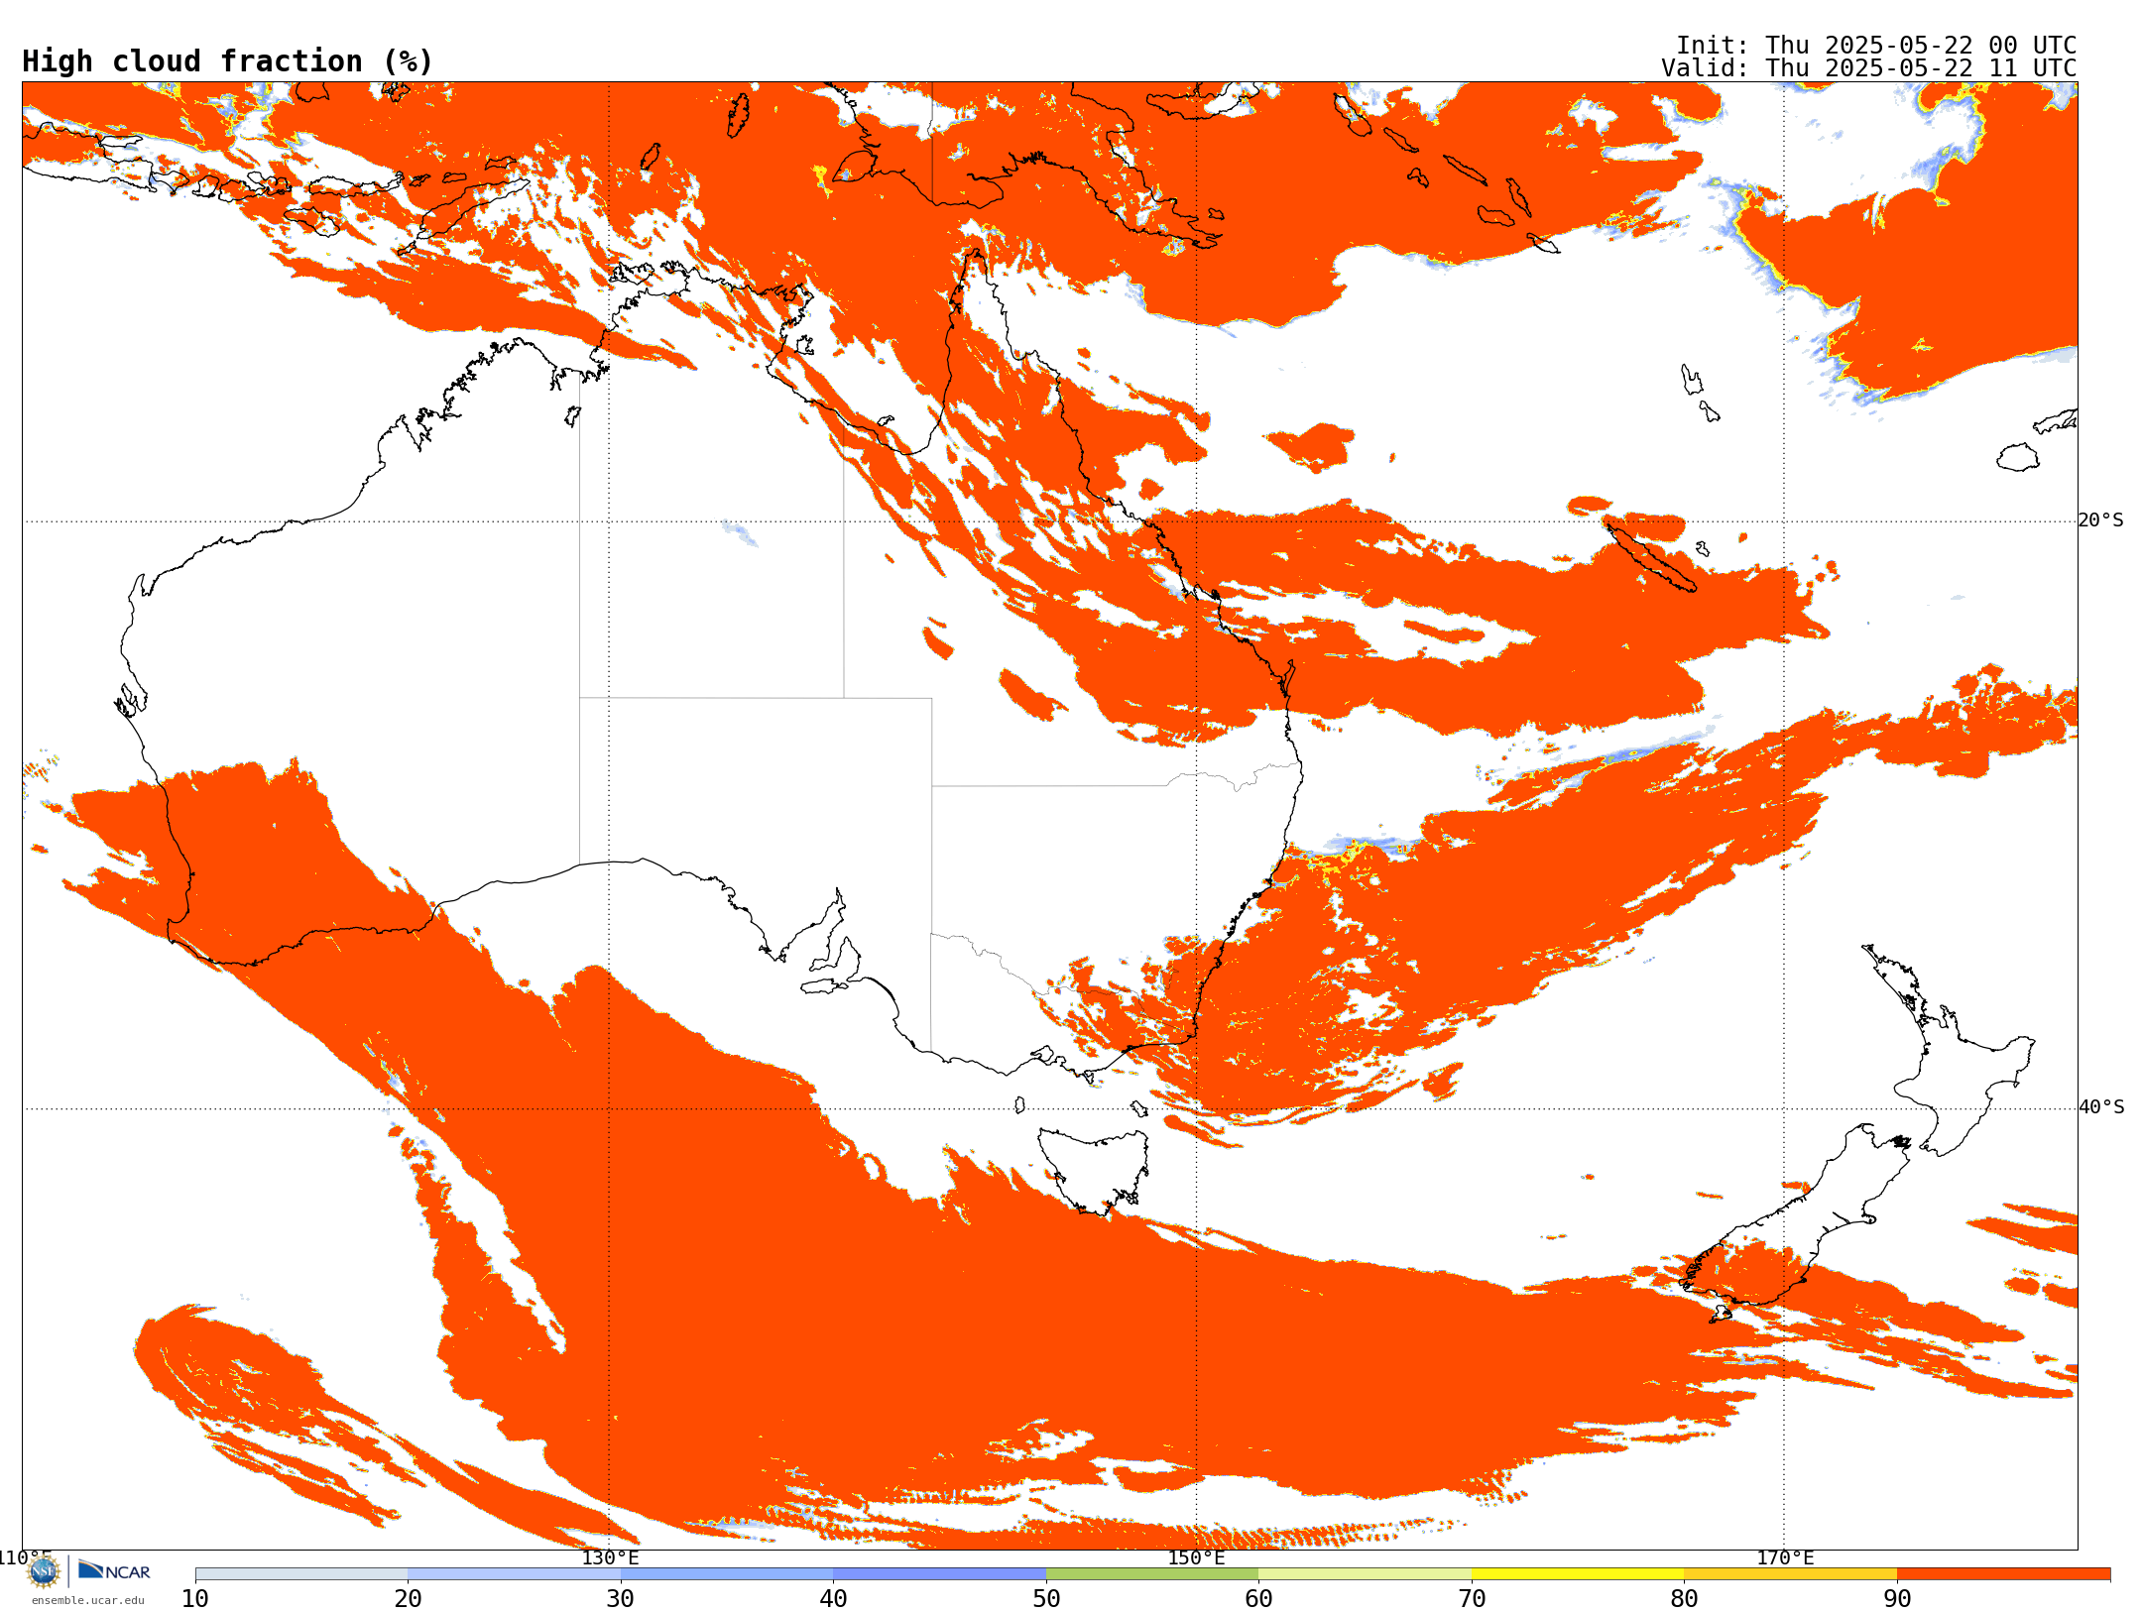Click the colorbar tick label 70
The height and width of the screenshot is (1612, 2142).
pyautogui.click(x=1472, y=1599)
